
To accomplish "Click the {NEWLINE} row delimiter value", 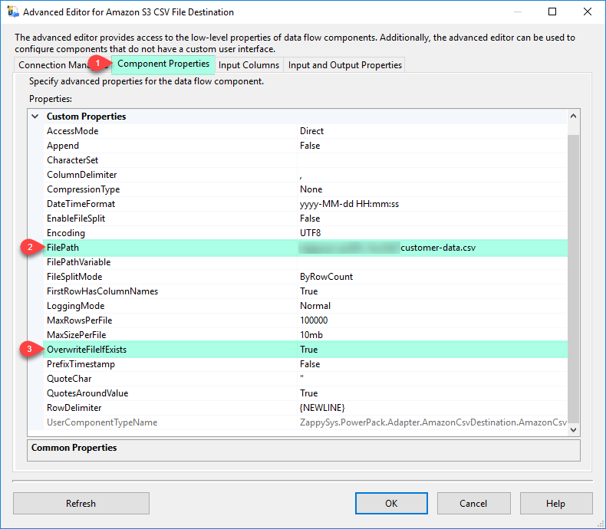I will [x=322, y=408].
